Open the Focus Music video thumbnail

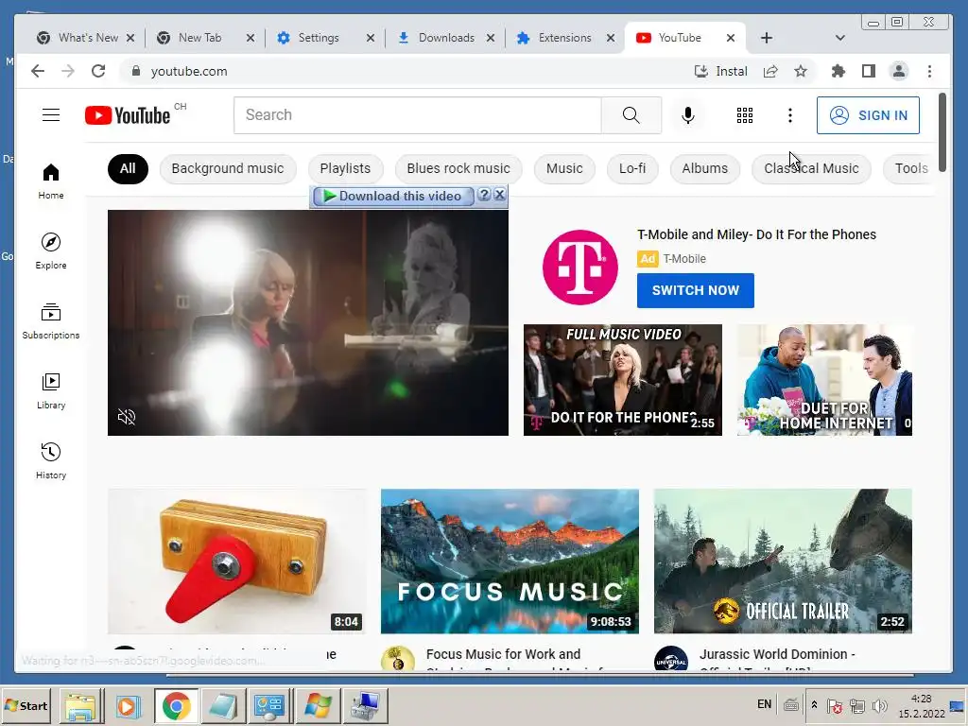point(510,562)
